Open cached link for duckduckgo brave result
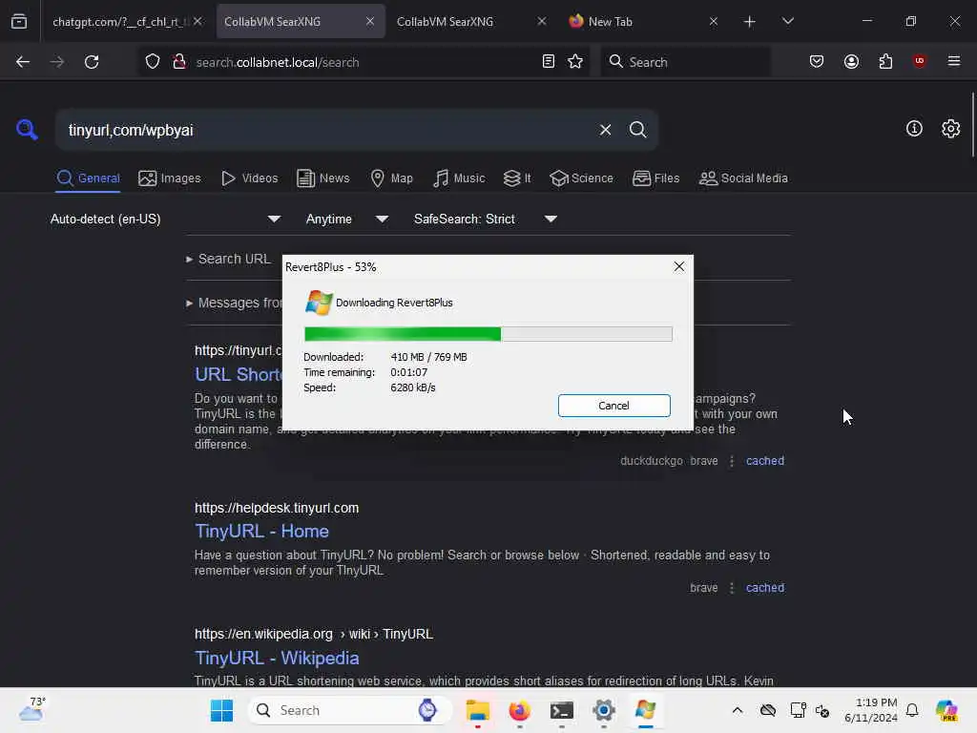Image resolution: width=977 pixels, height=733 pixels. point(764,461)
